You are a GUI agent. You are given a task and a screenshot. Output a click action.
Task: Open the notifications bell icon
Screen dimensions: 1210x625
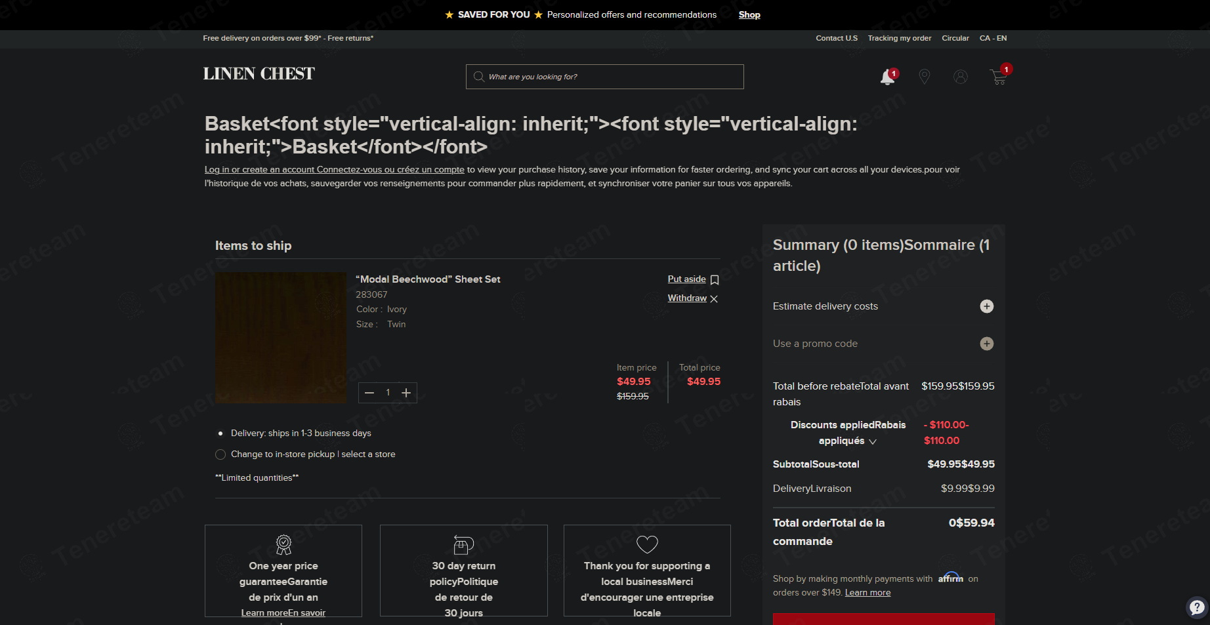click(x=888, y=77)
